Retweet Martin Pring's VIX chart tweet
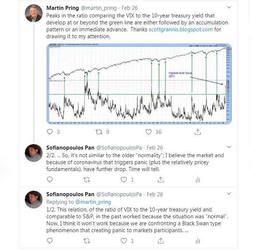The height and width of the screenshot is (250, 265). [x=99, y=132]
